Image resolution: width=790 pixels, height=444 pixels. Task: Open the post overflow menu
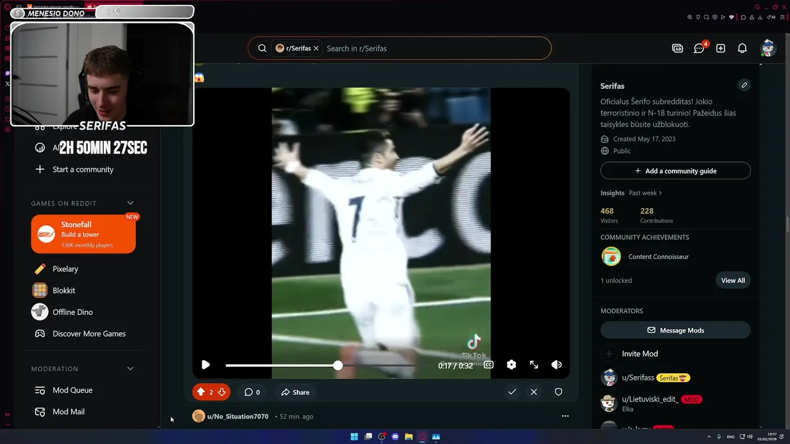[x=565, y=416]
